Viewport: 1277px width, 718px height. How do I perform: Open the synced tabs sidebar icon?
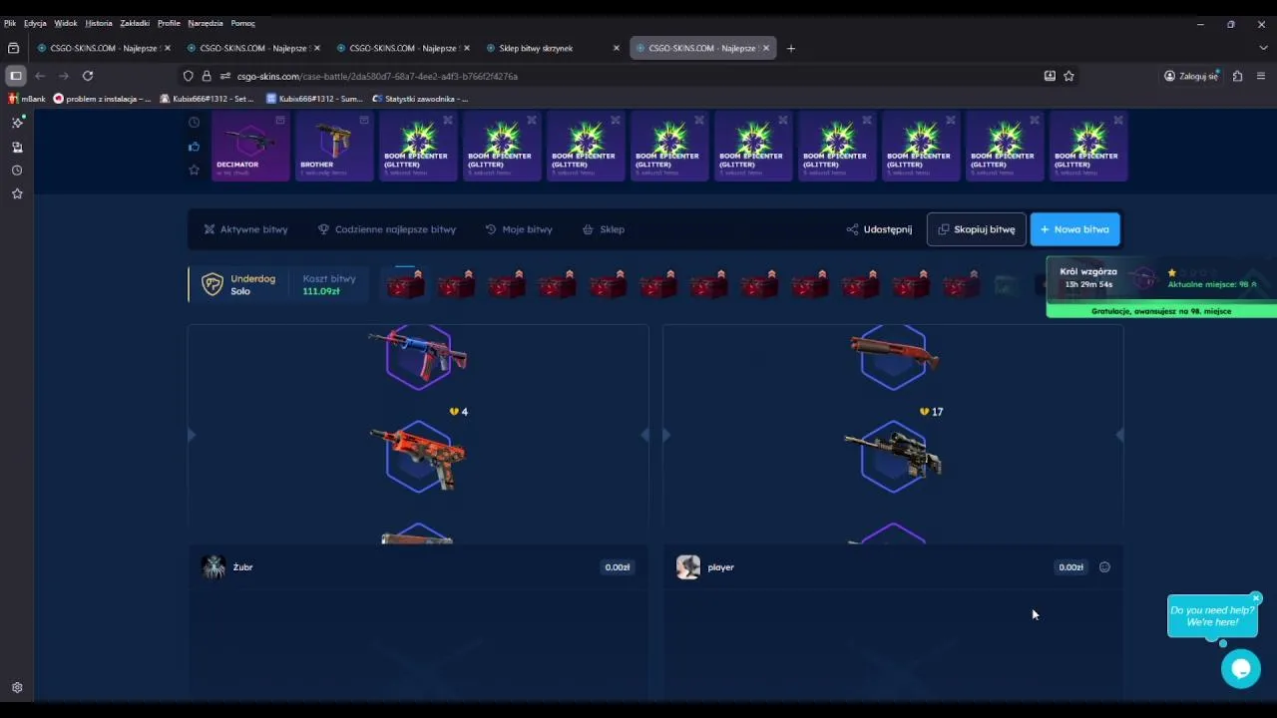click(x=17, y=147)
